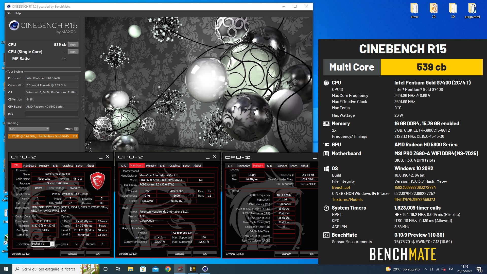Click the Bench.cof link in BenchMate

click(x=341, y=187)
